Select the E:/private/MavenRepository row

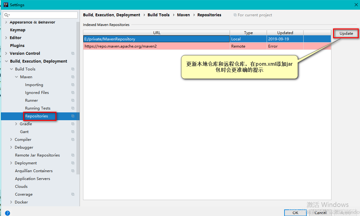click(207, 39)
